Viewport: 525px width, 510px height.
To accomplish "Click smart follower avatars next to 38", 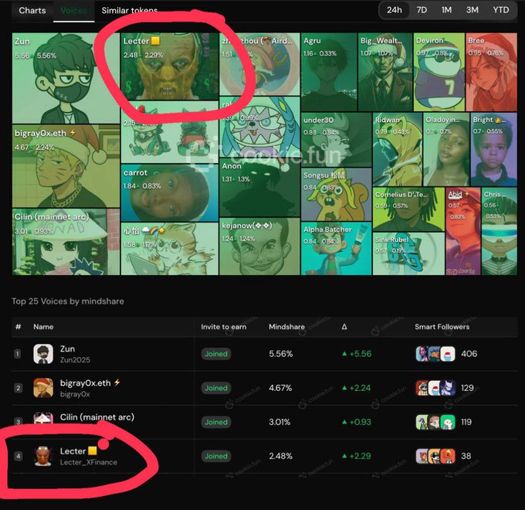I will tap(435, 456).
